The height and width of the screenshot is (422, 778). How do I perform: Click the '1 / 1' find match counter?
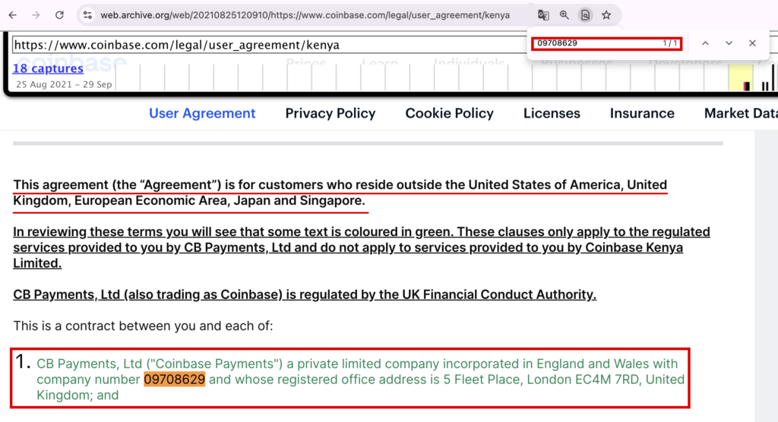(670, 43)
